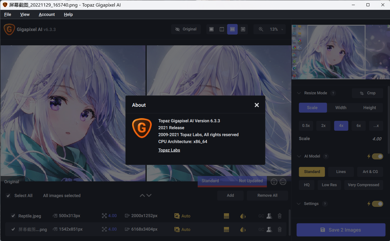The image size is (390, 241).
Task: Open Auto model selector for Reptile.jpeg
Action: coord(182,216)
